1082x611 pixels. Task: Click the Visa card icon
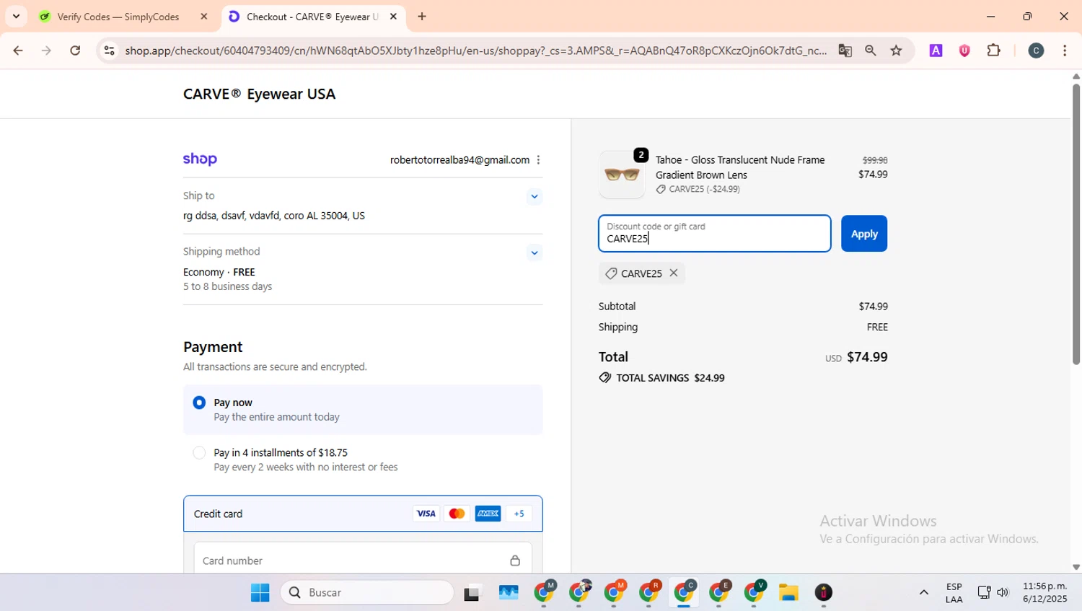[426, 514]
